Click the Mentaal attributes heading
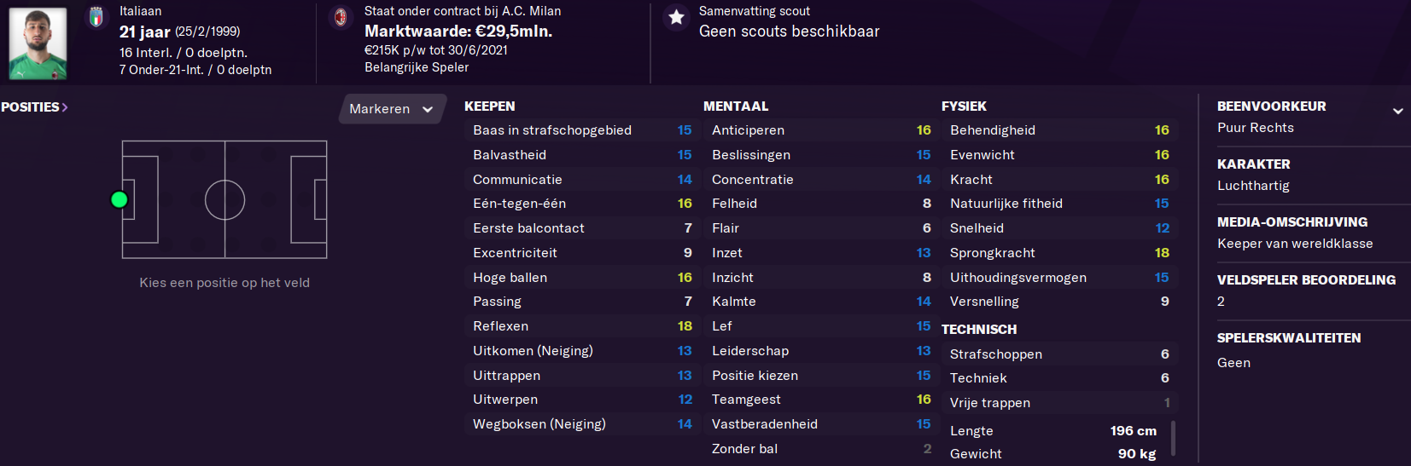Image resolution: width=1411 pixels, height=466 pixels. [736, 106]
